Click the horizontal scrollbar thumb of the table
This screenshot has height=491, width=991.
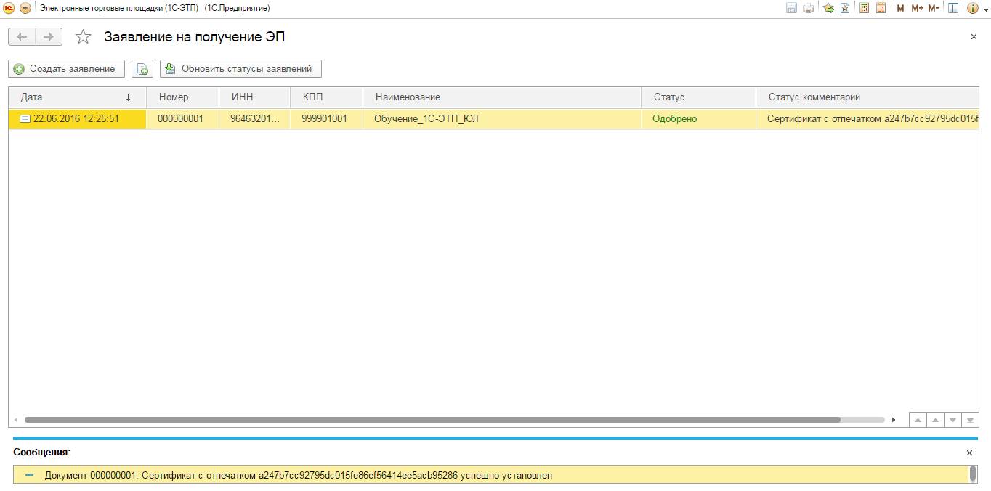coord(432,420)
